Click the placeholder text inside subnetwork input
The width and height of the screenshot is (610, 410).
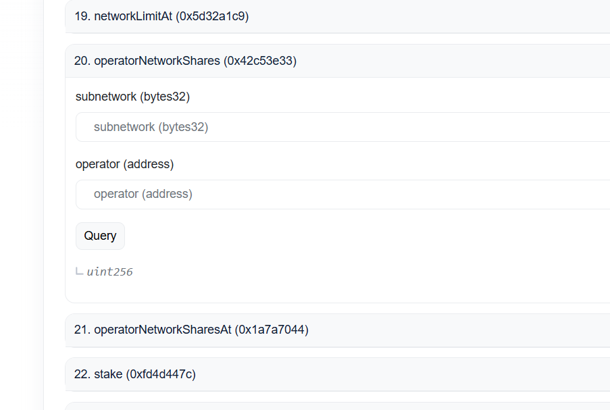pos(151,127)
